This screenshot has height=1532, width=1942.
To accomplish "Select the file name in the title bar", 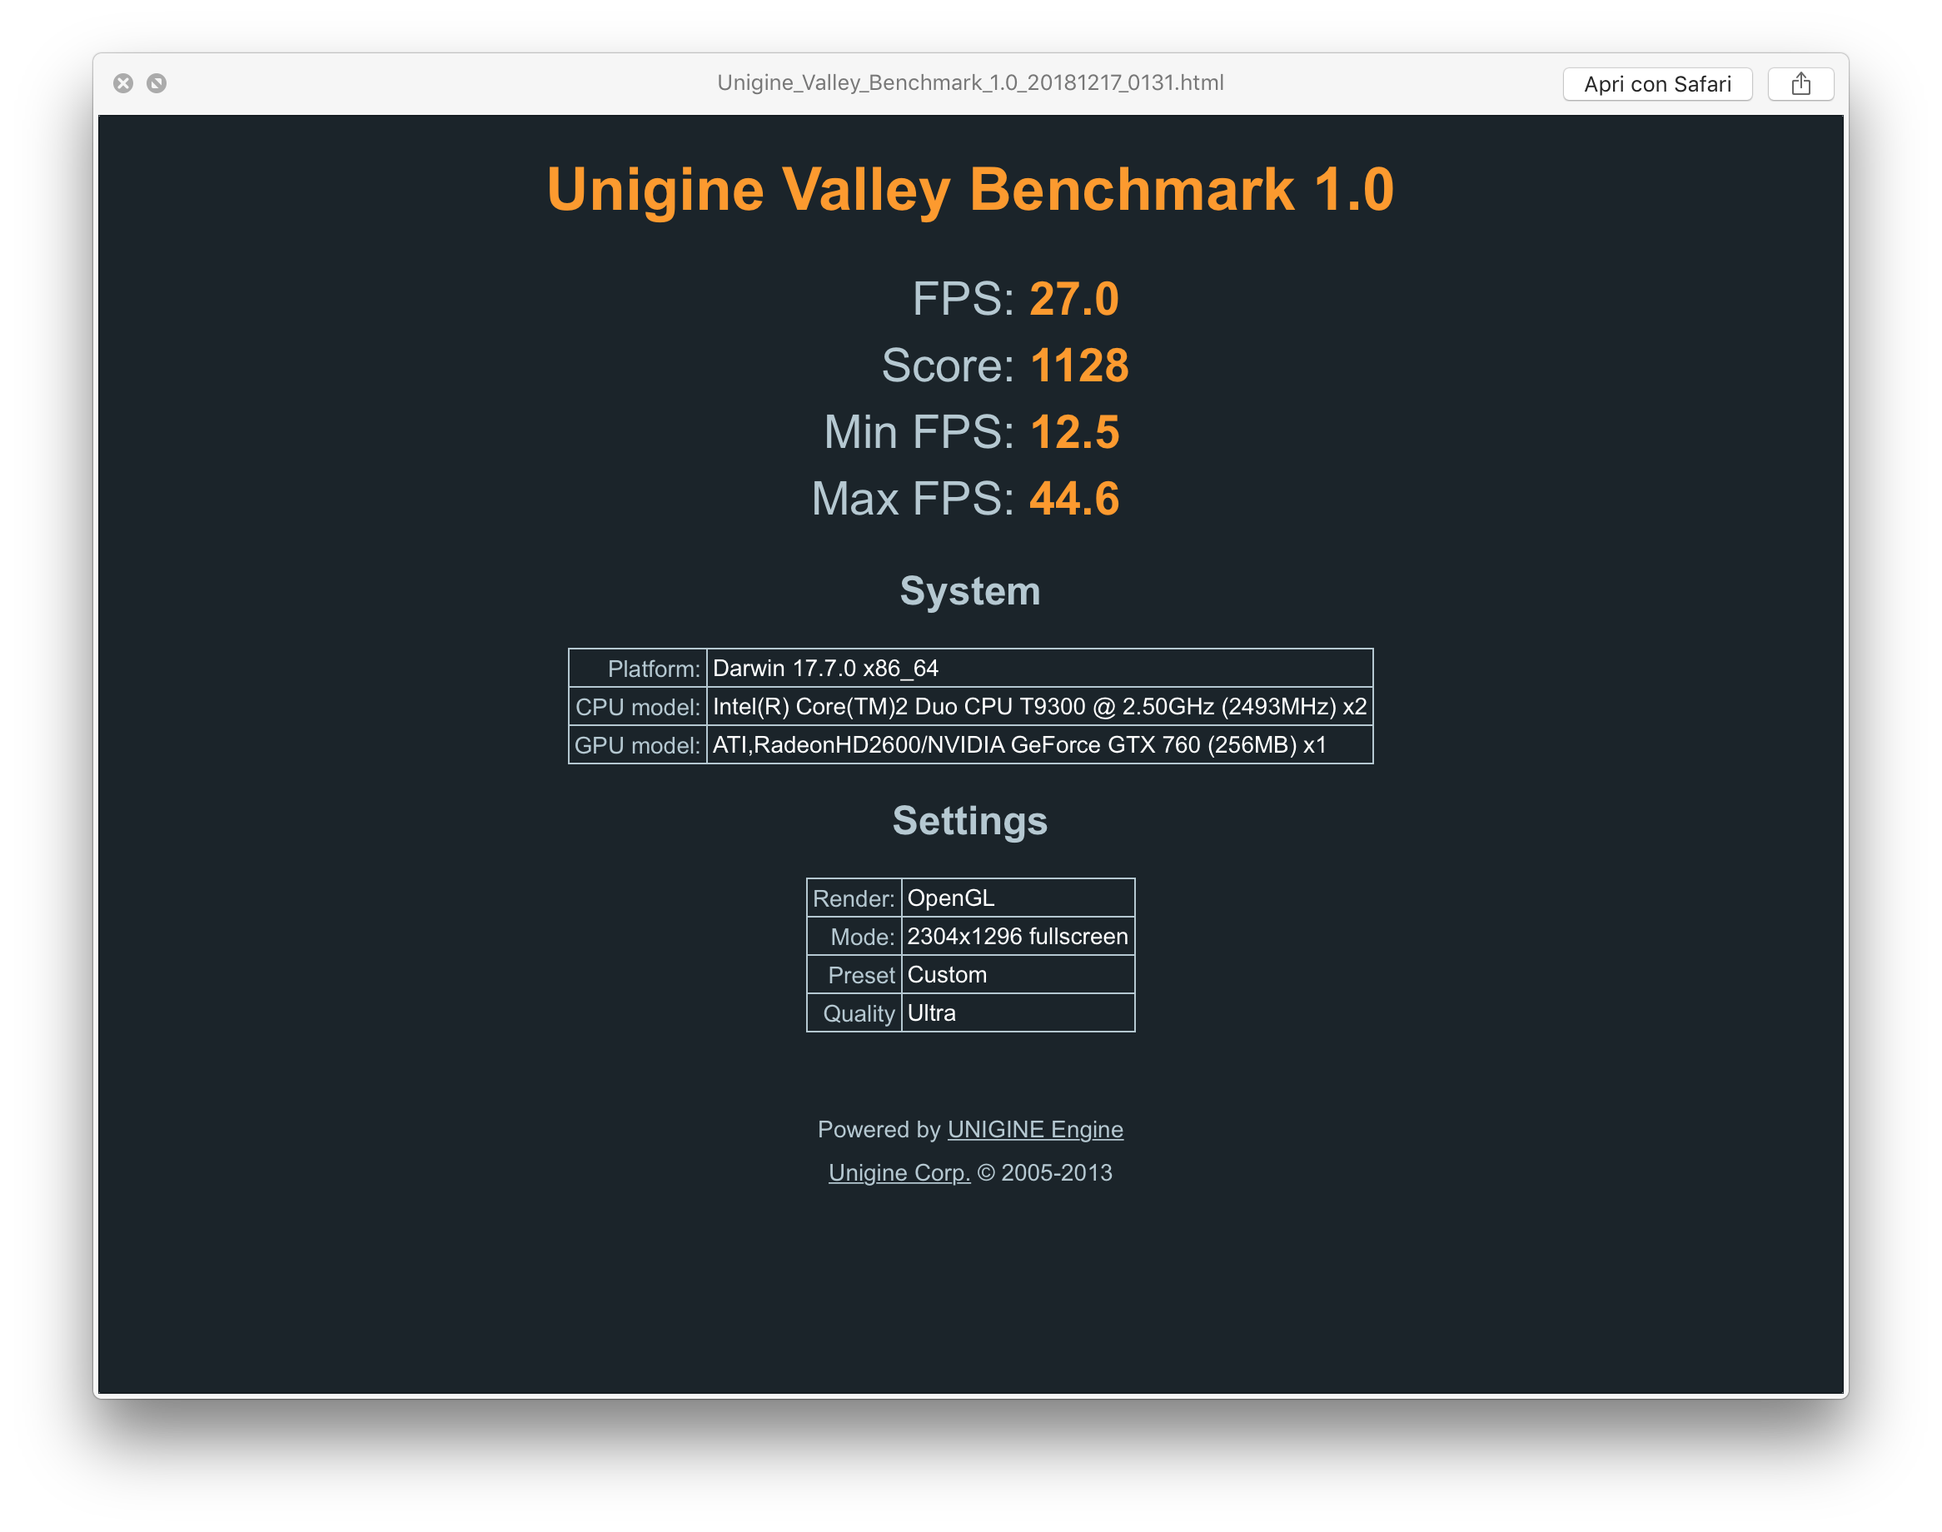I will pos(970,82).
